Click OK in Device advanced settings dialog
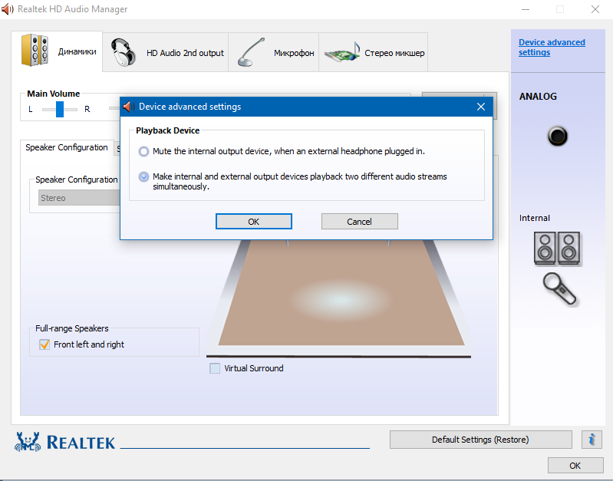Image resolution: width=613 pixels, height=481 pixels. (254, 222)
